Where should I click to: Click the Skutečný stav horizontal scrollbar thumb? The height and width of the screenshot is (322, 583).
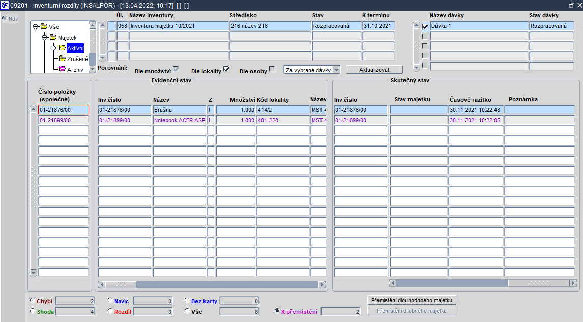point(539,283)
